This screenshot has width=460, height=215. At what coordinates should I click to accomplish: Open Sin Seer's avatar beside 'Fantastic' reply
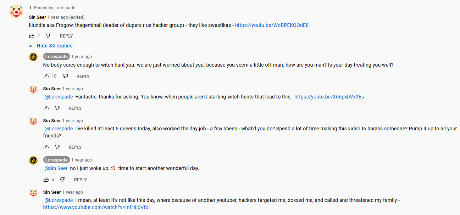(x=33, y=89)
